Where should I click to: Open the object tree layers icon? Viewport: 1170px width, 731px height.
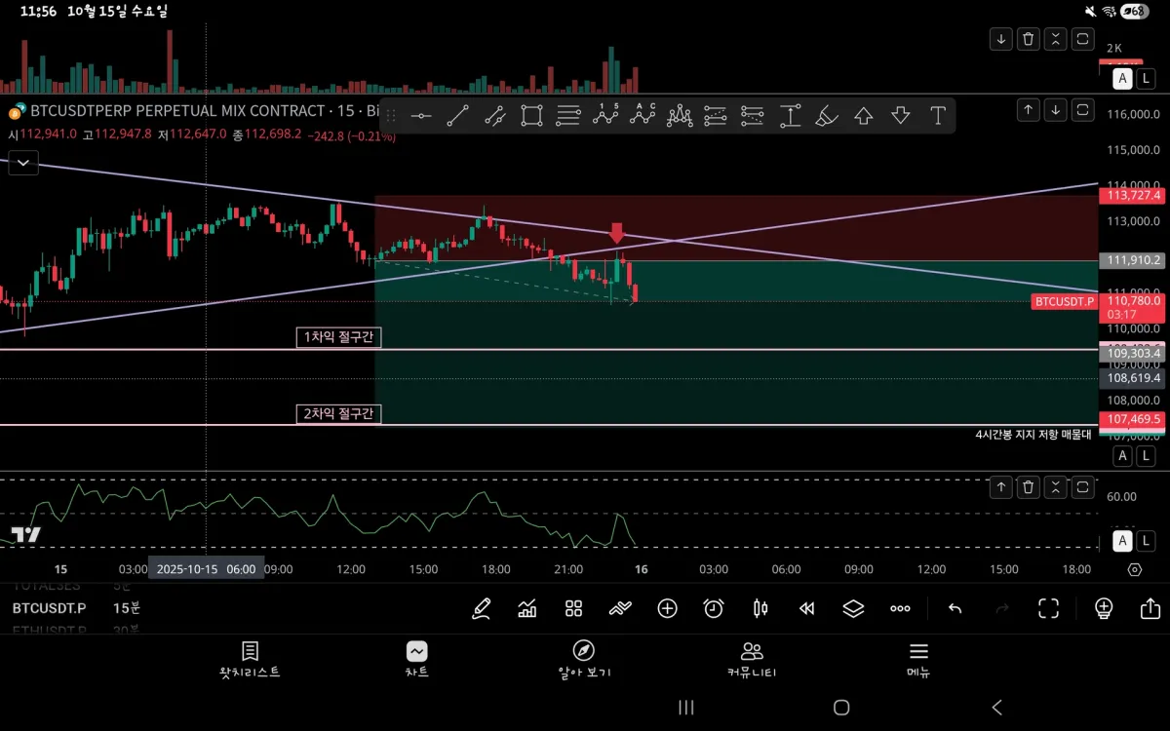coord(853,609)
